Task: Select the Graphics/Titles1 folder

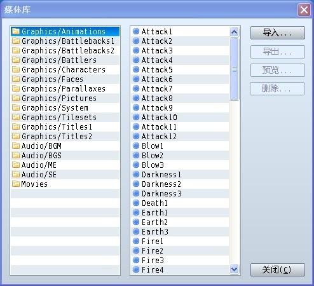Action: click(65, 126)
